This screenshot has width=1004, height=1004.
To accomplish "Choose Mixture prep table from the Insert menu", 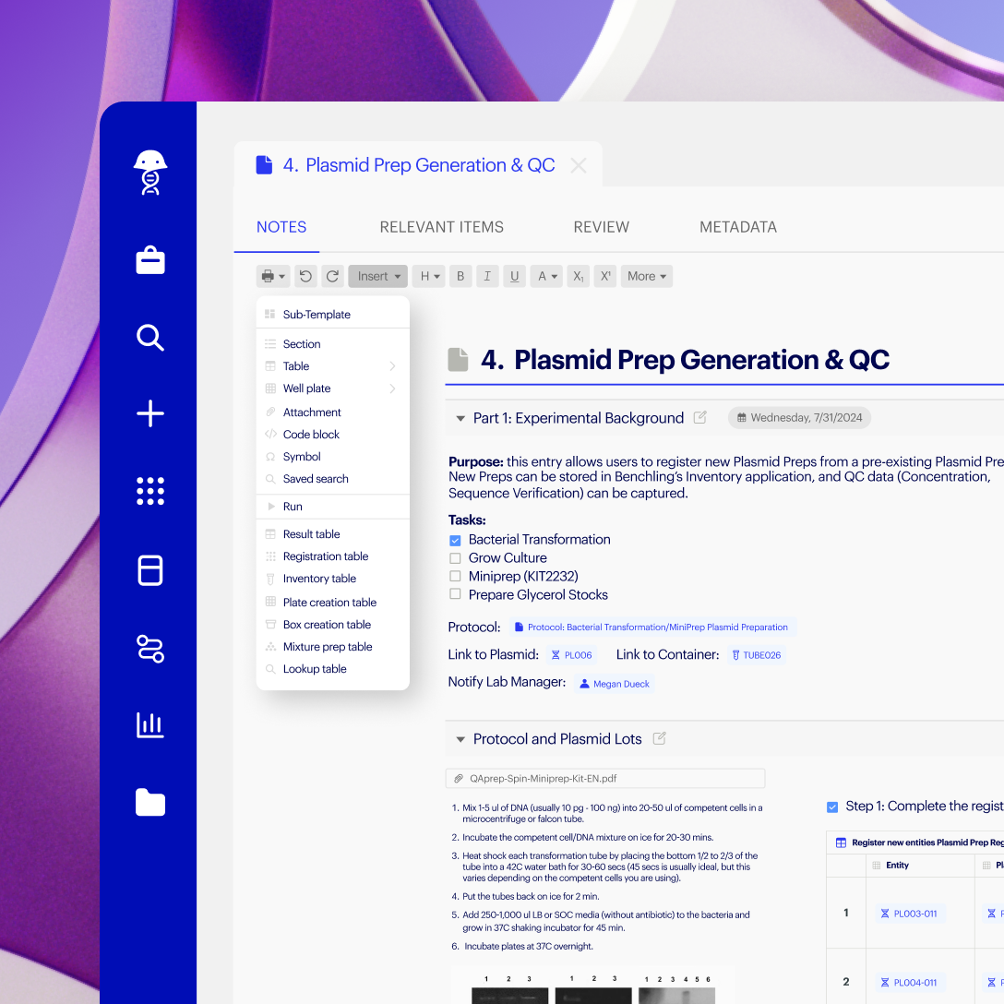I will 333,647.
